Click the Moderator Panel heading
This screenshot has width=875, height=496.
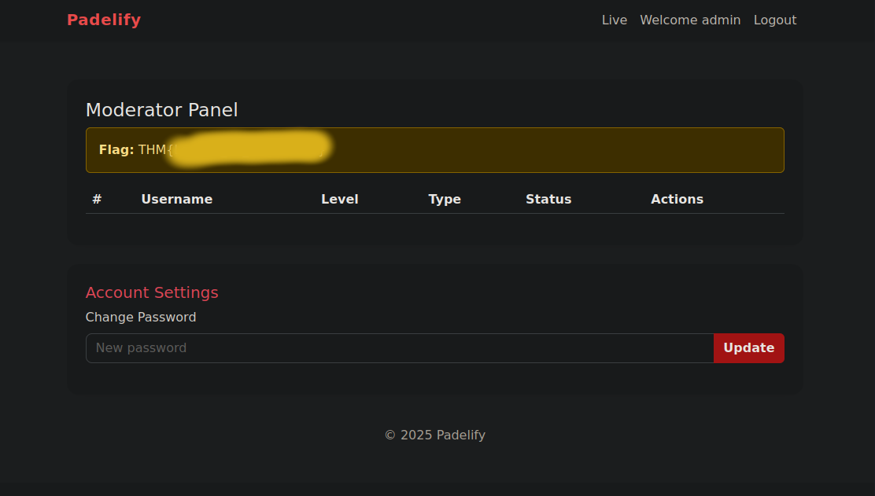(x=161, y=110)
